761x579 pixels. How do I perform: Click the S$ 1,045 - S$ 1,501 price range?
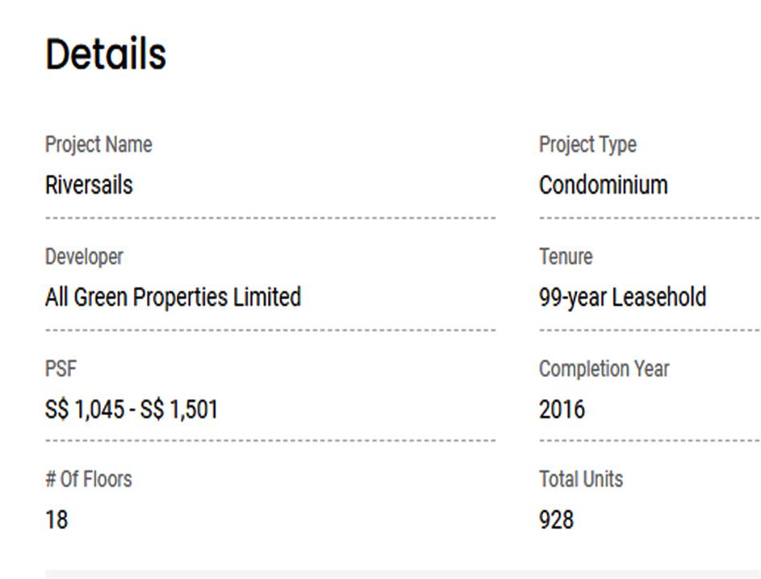(x=132, y=409)
